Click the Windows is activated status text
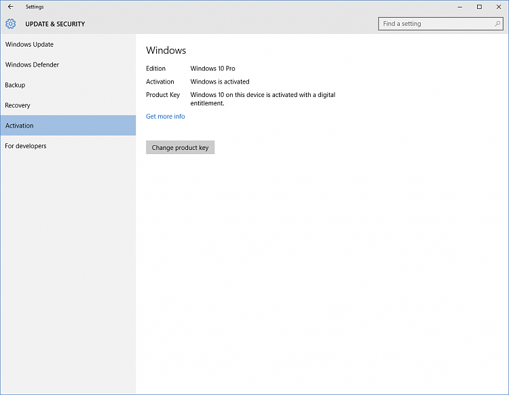The image size is (509, 395). click(220, 81)
